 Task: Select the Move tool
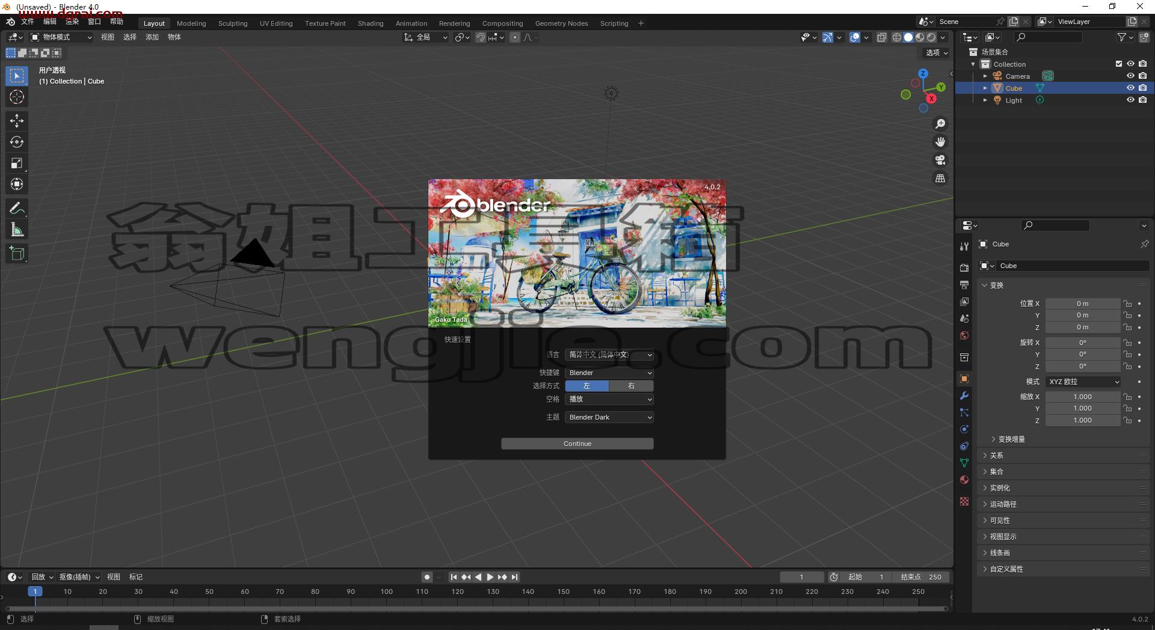[17, 121]
